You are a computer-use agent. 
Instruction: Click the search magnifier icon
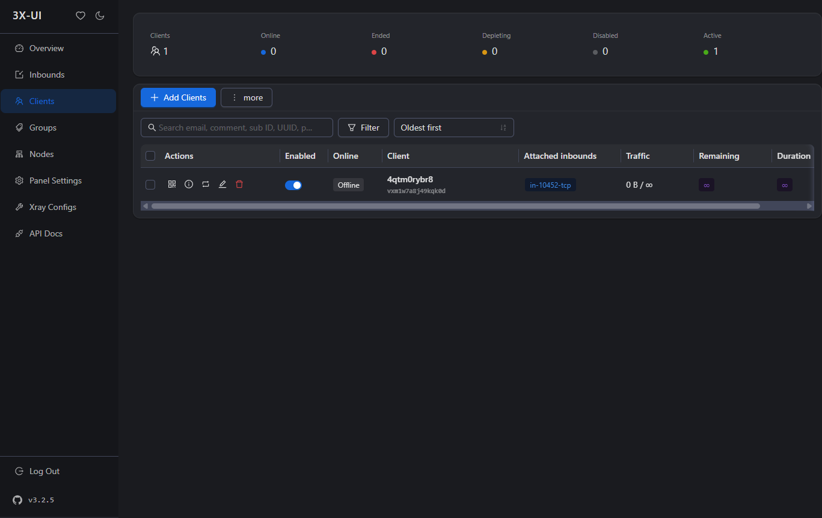click(x=151, y=128)
